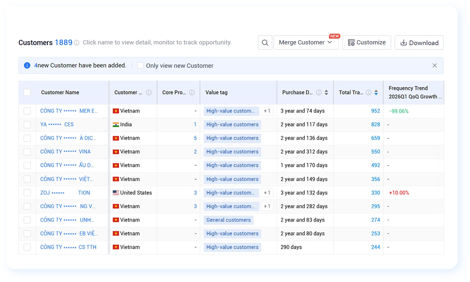Select checkbox for CÔNG TY VIỆT... row
The width and height of the screenshot is (470, 282).
27,179
